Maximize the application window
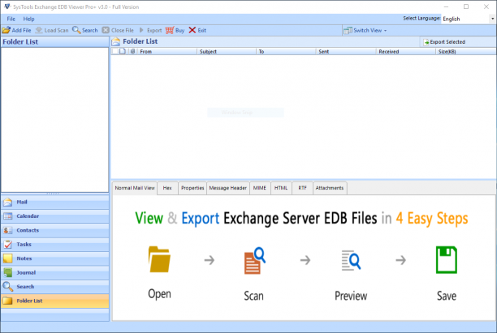 pos(466,6)
